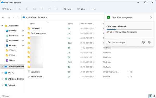Open the See more ellipsis menu
This screenshot has height=98, width=156.
tap(93, 9)
